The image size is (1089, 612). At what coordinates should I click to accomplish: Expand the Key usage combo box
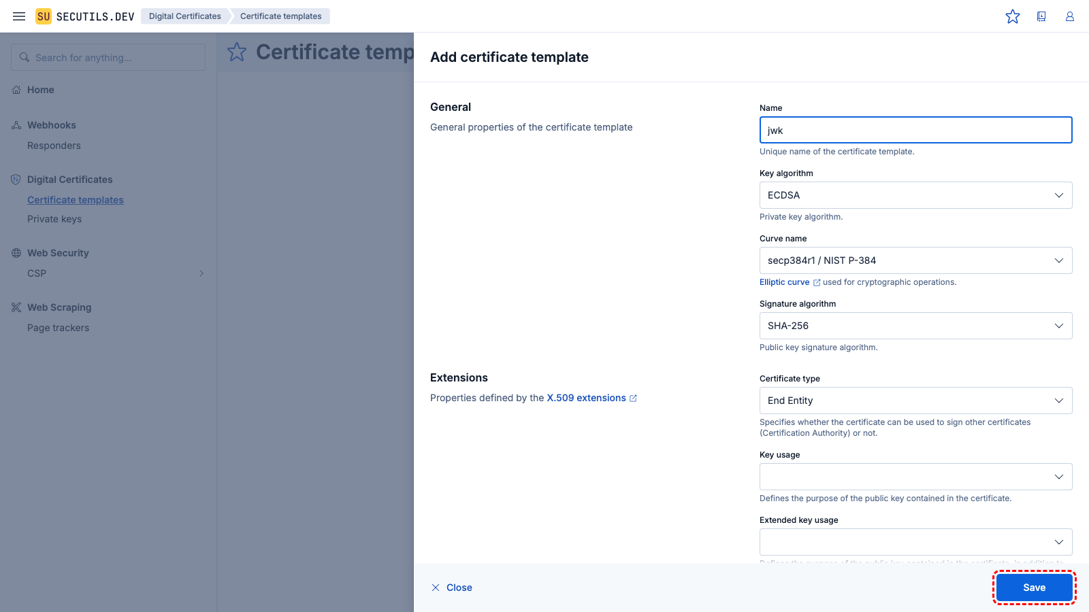pyautogui.click(x=915, y=477)
